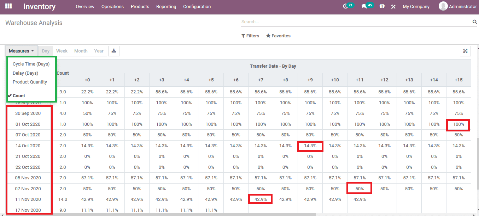Click the 14 Oct 2020 row label
Viewport: 479px width, 216px height.
[28, 146]
